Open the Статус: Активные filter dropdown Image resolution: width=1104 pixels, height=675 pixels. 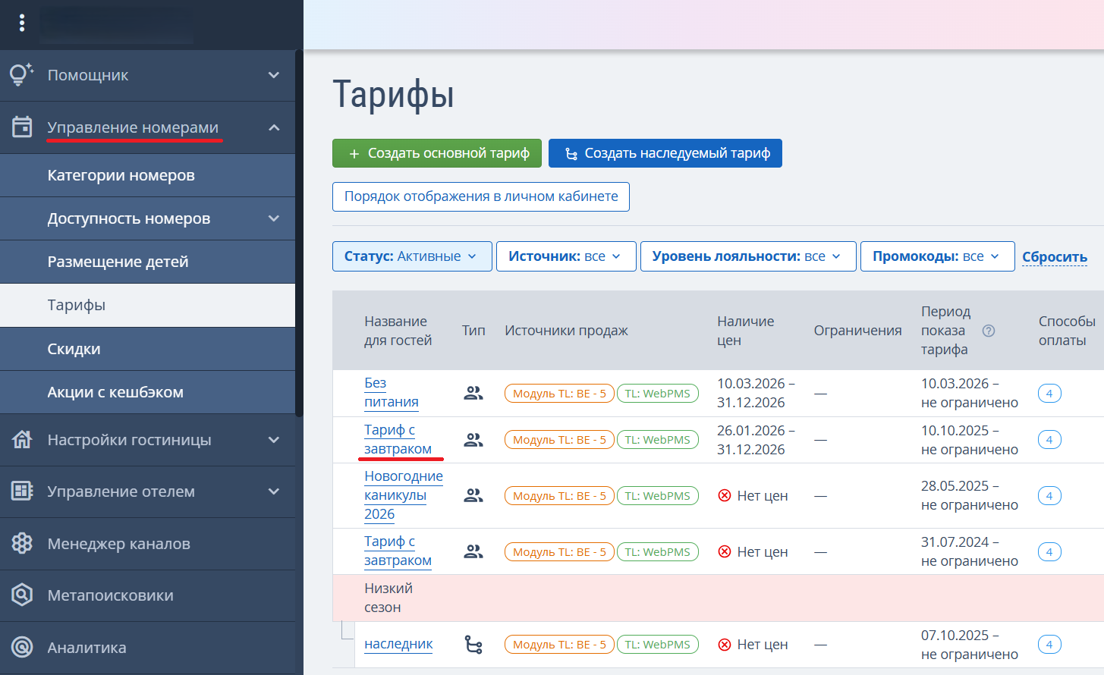click(x=411, y=256)
